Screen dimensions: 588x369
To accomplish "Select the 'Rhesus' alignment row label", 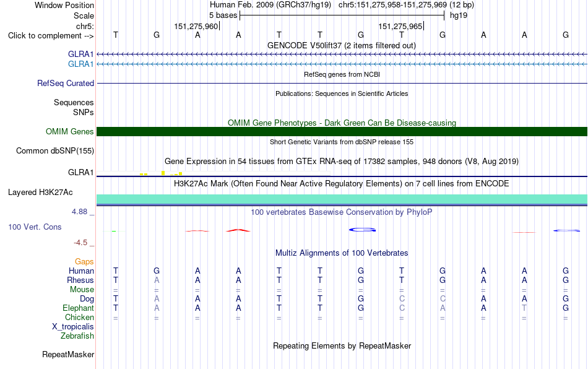I will coord(80,280).
